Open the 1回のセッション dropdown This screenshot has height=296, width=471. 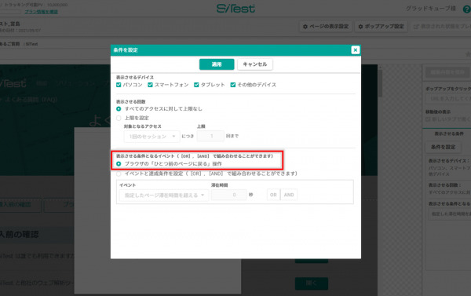[152, 137]
